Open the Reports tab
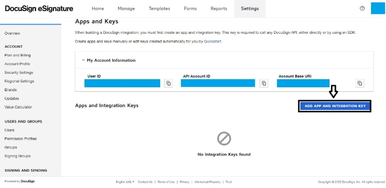386x188 pixels. [x=219, y=9]
